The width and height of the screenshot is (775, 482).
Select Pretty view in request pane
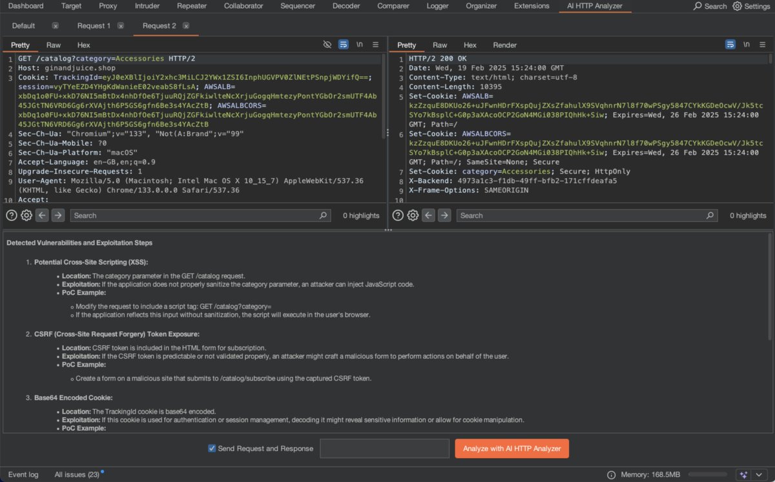tap(20, 45)
